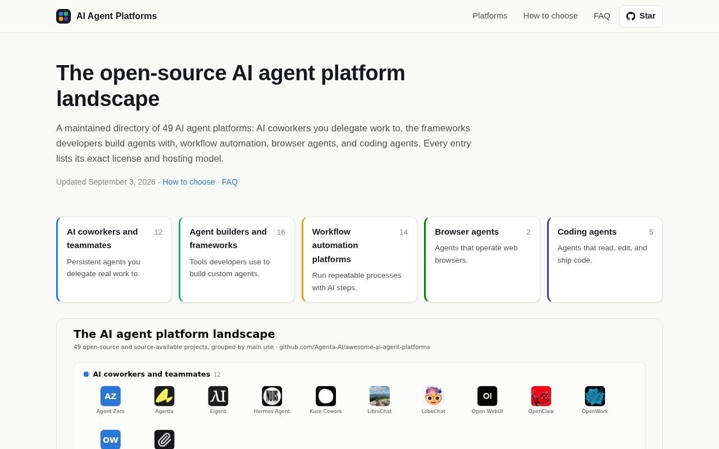Click the blue OW icon in second row

click(111, 439)
